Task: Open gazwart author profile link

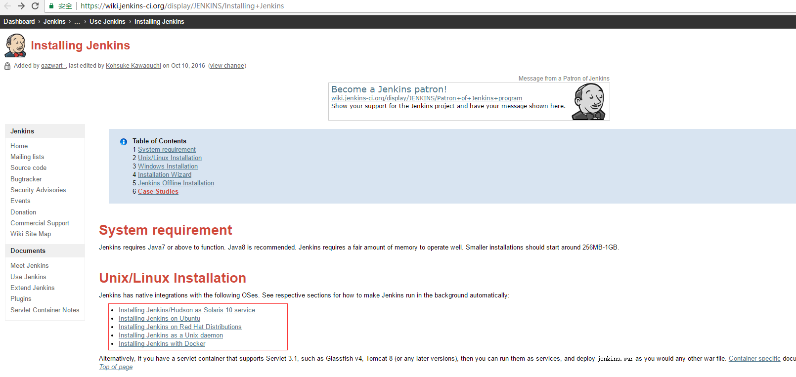Action: [x=53, y=66]
